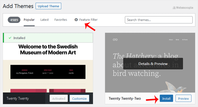Click the Feature Filter gear icon
Screen dimensions: 198x107
76,20
